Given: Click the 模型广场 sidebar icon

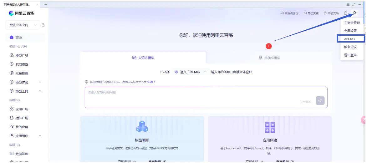Looking at the screenshot, I should click(12, 55).
